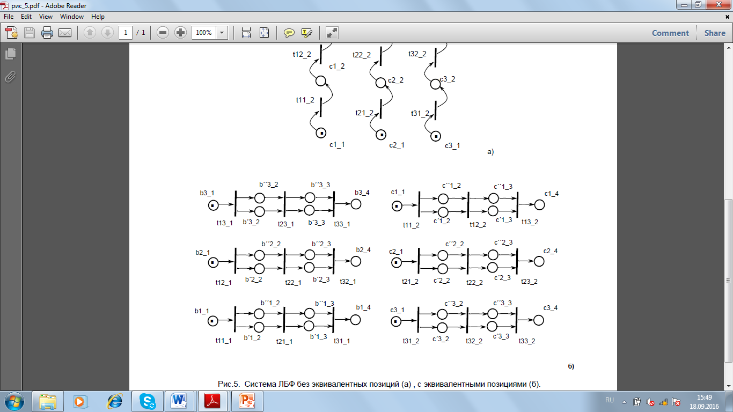Click the label t33_2 in diagram
This screenshot has width=733, height=412.
click(x=528, y=341)
